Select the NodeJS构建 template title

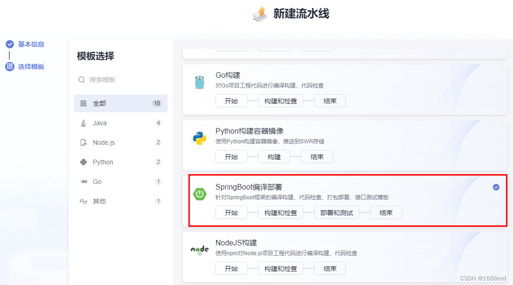(236, 243)
